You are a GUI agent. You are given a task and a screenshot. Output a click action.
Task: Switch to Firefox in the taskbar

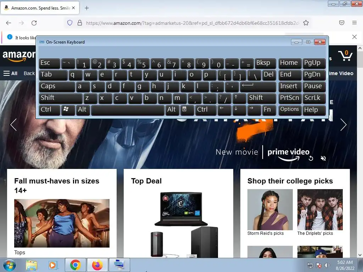(x=97, y=265)
